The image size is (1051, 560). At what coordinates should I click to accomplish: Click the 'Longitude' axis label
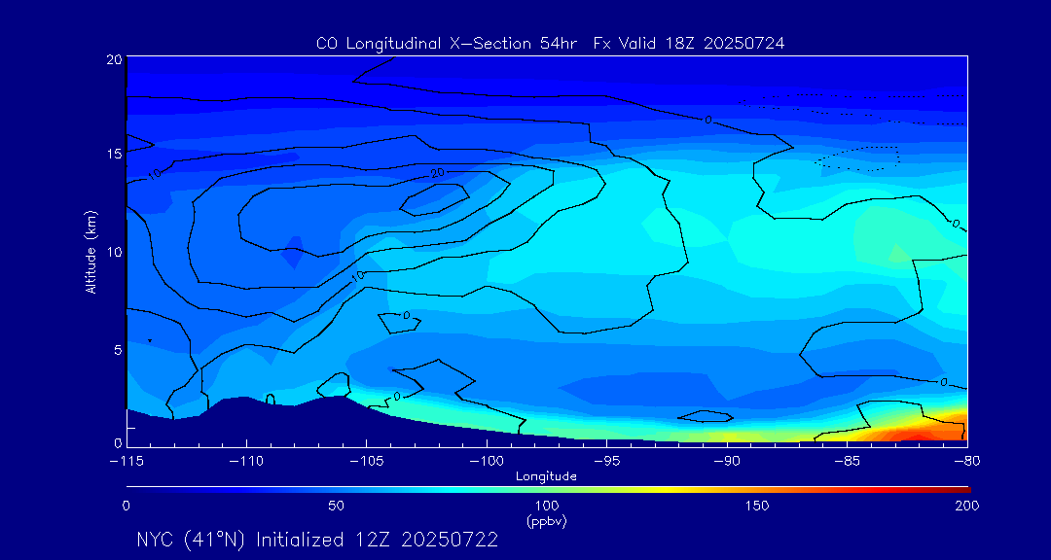point(546,477)
